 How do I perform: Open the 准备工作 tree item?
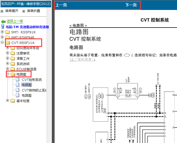23,59
